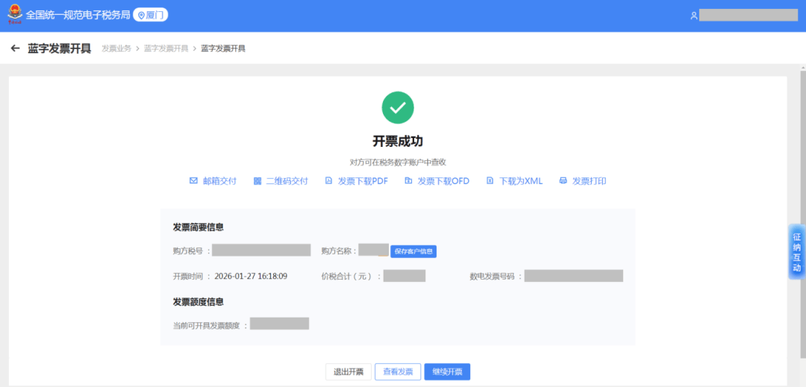Click the user account avatar icon
The width and height of the screenshot is (806, 387).
click(x=693, y=16)
